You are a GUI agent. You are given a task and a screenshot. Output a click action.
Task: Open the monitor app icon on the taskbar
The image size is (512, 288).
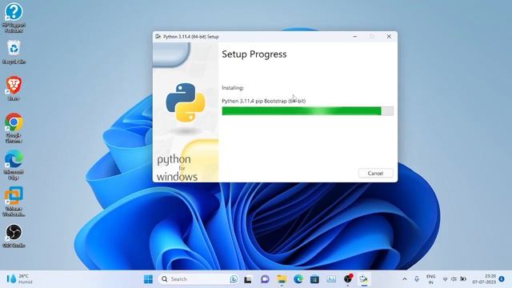[331, 279]
